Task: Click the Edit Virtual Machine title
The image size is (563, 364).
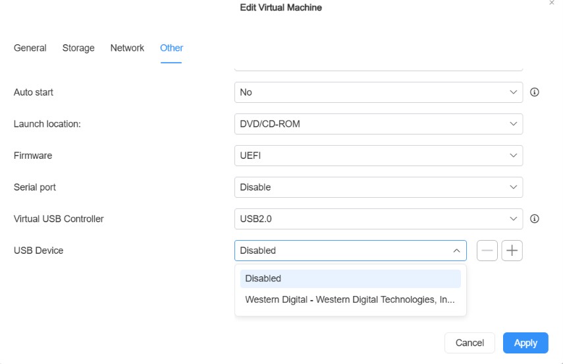Action: tap(281, 7)
